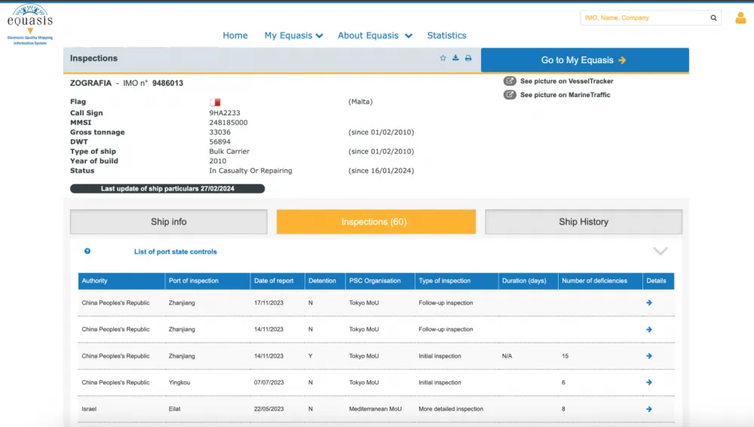This screenshot has height=427, width=754.
Task: Click date 22/05/2023 cell
Action: [x=269, y=409]
